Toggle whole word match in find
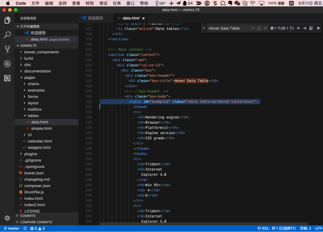This screenshot has height=232, width=323. (259, 28)
